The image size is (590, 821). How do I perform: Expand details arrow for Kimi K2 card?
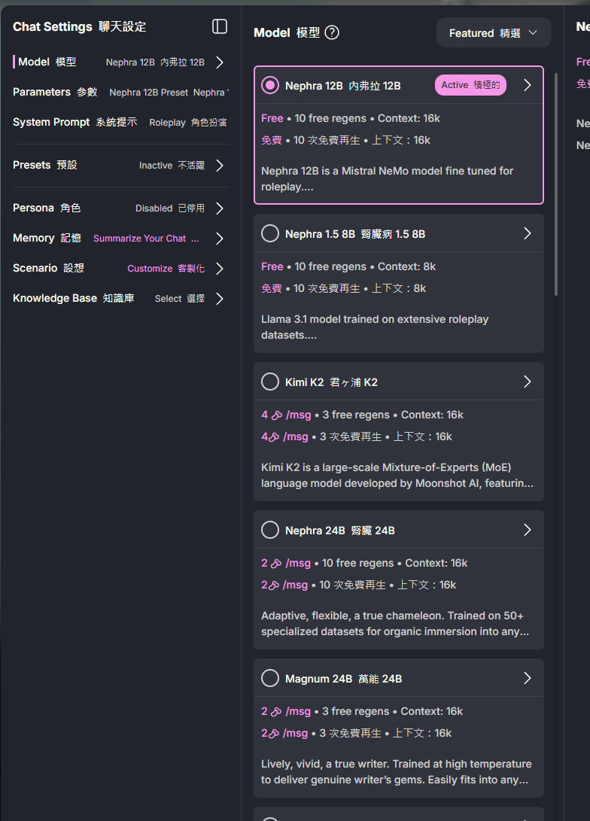(x=528, y=382)
